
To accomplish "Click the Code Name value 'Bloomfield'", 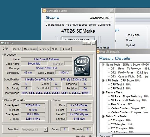I will pos(34,64).
